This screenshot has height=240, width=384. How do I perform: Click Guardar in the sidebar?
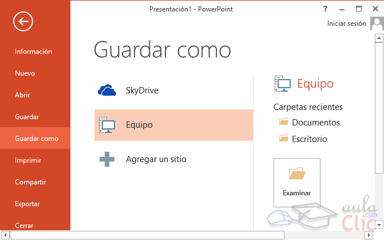tap(27, 117)
